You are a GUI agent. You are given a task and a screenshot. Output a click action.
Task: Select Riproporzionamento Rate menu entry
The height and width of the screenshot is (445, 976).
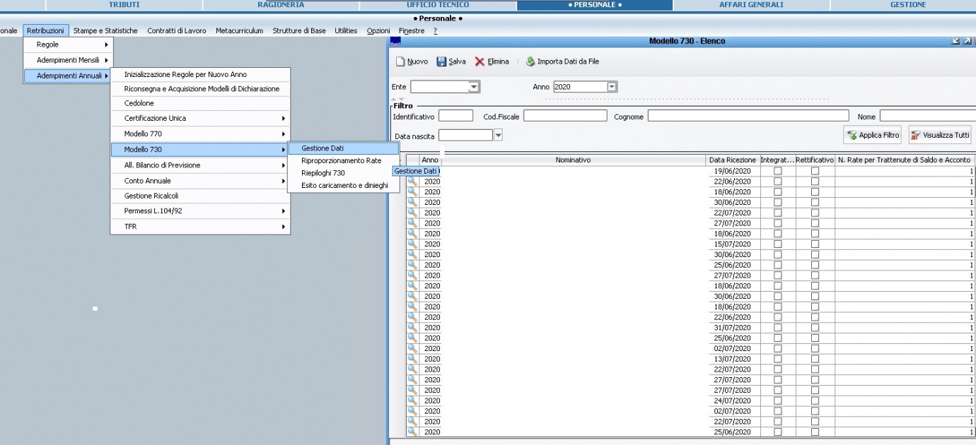point(344,160)
